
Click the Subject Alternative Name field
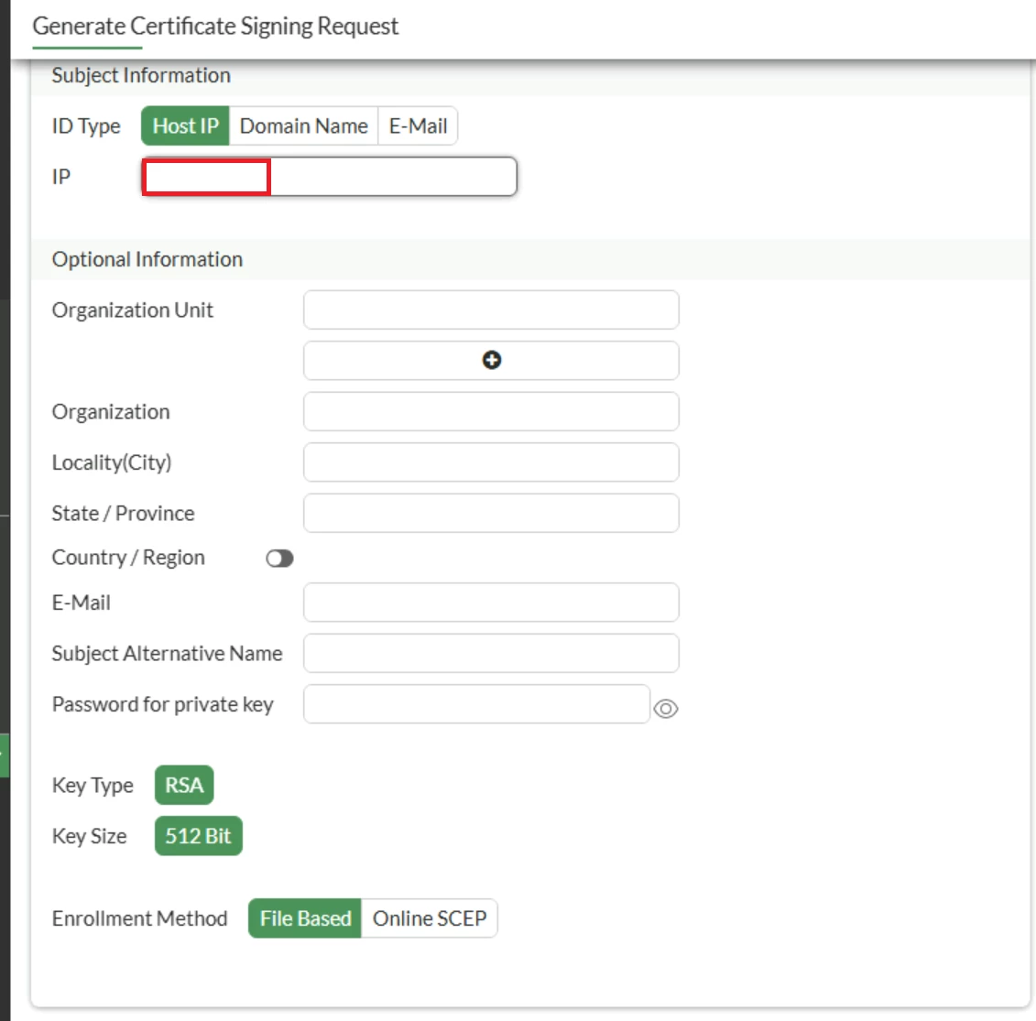point(491,653)
